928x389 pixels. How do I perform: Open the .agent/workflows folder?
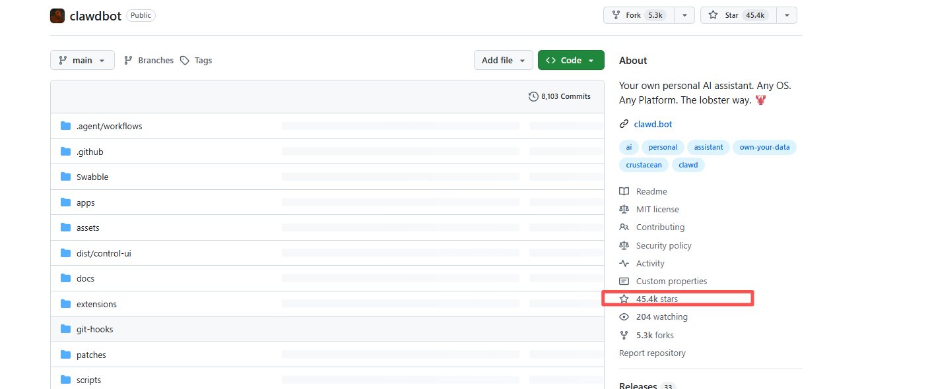tap(109, 126)
